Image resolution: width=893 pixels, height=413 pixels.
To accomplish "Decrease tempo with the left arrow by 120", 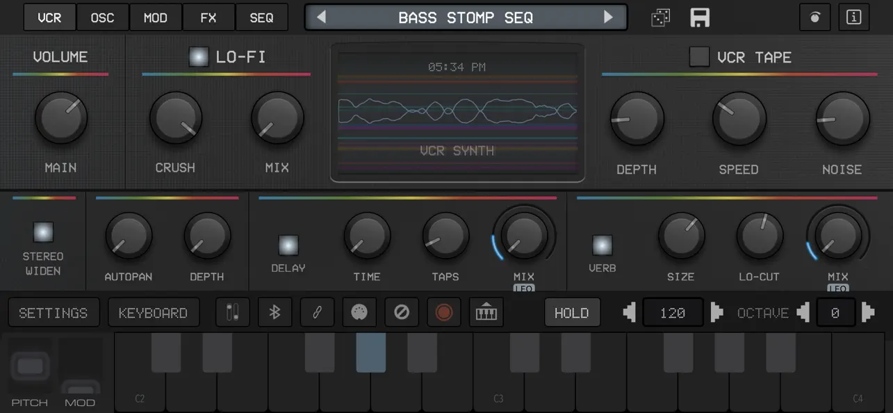I will point(630,313).
